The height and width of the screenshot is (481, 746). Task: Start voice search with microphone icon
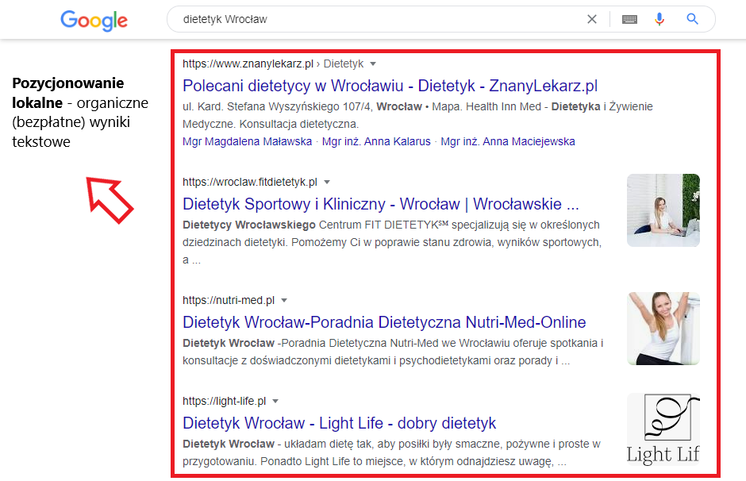(659, 19)
